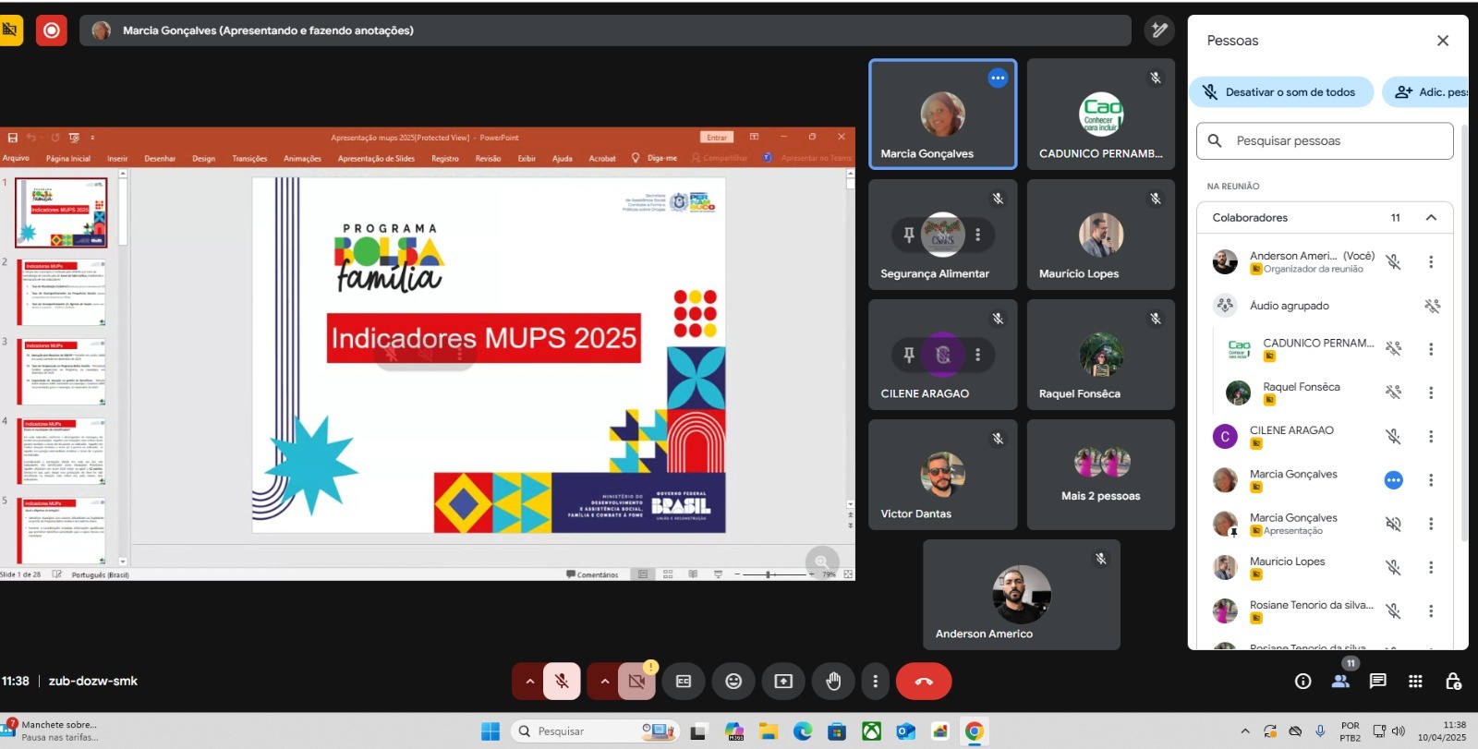Click the red leave call button
Viewport: 1478px width, 749px height.
tap(923, 682)
